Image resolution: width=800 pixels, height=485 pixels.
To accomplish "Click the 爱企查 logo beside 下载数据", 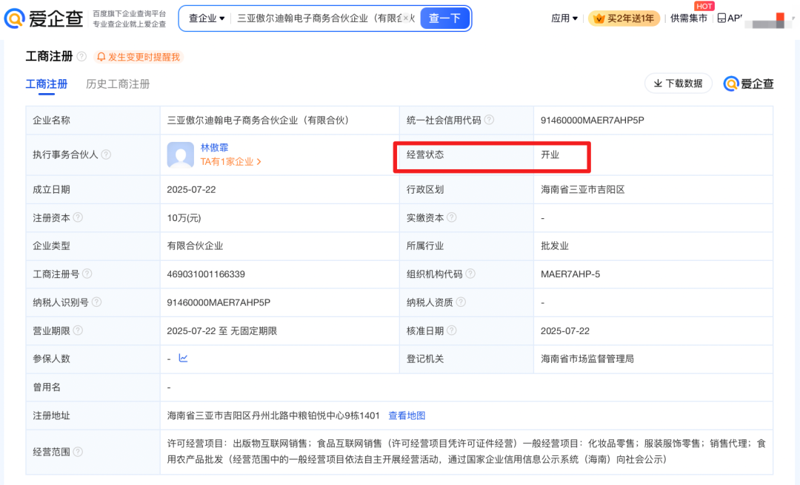I will [748, 84].
